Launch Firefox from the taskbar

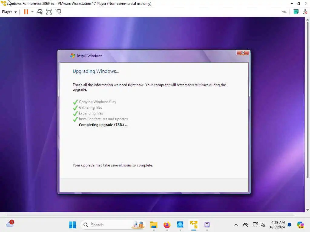coord(167,225)
